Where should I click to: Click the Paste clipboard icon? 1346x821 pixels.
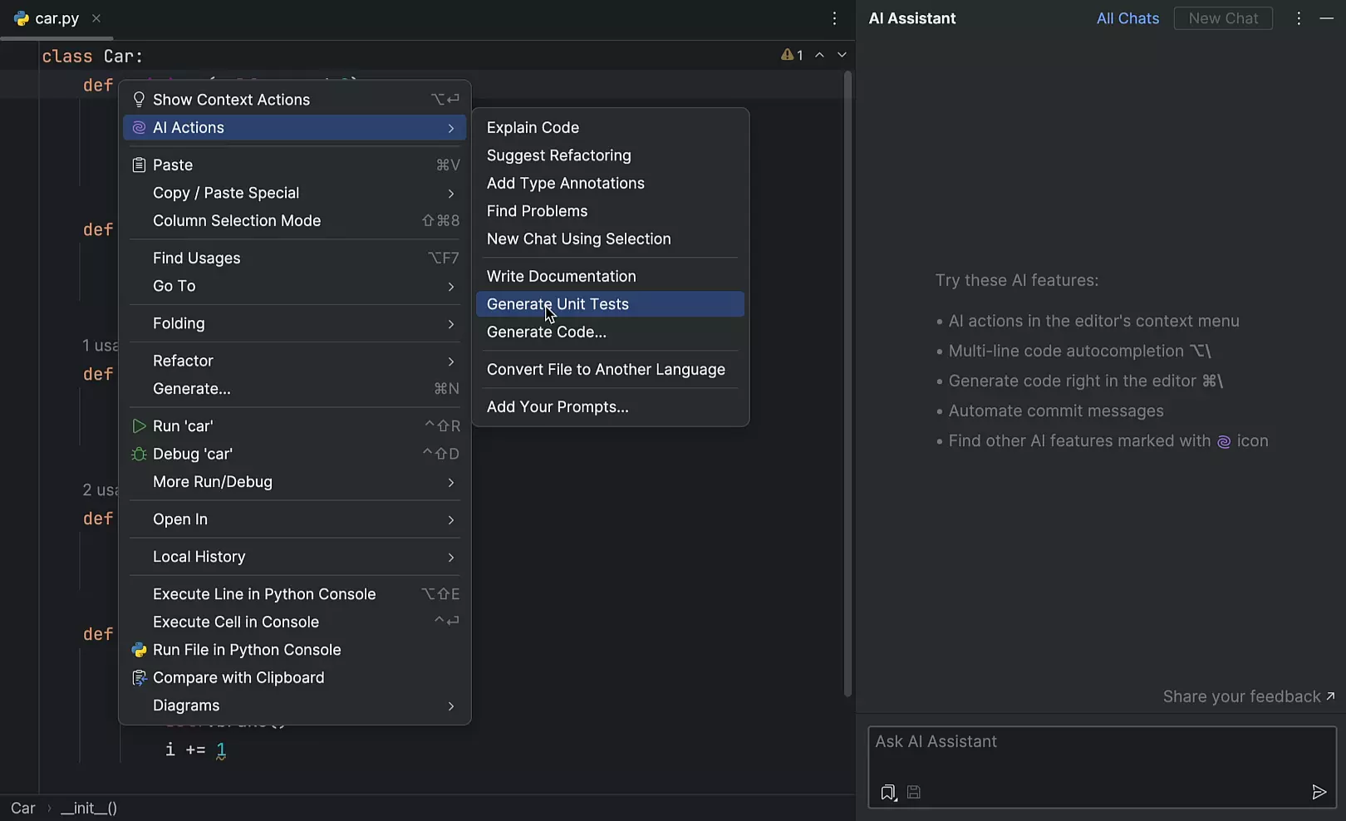pyautogui.click(x=139, y=165)
